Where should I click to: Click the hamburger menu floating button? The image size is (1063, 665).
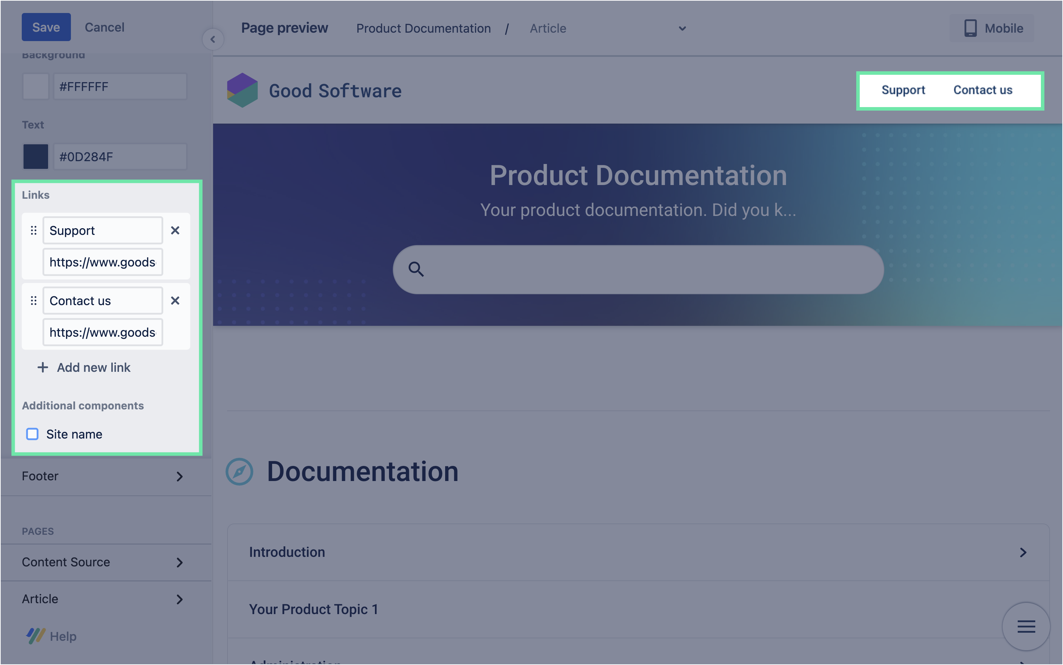pos(1026,626)
